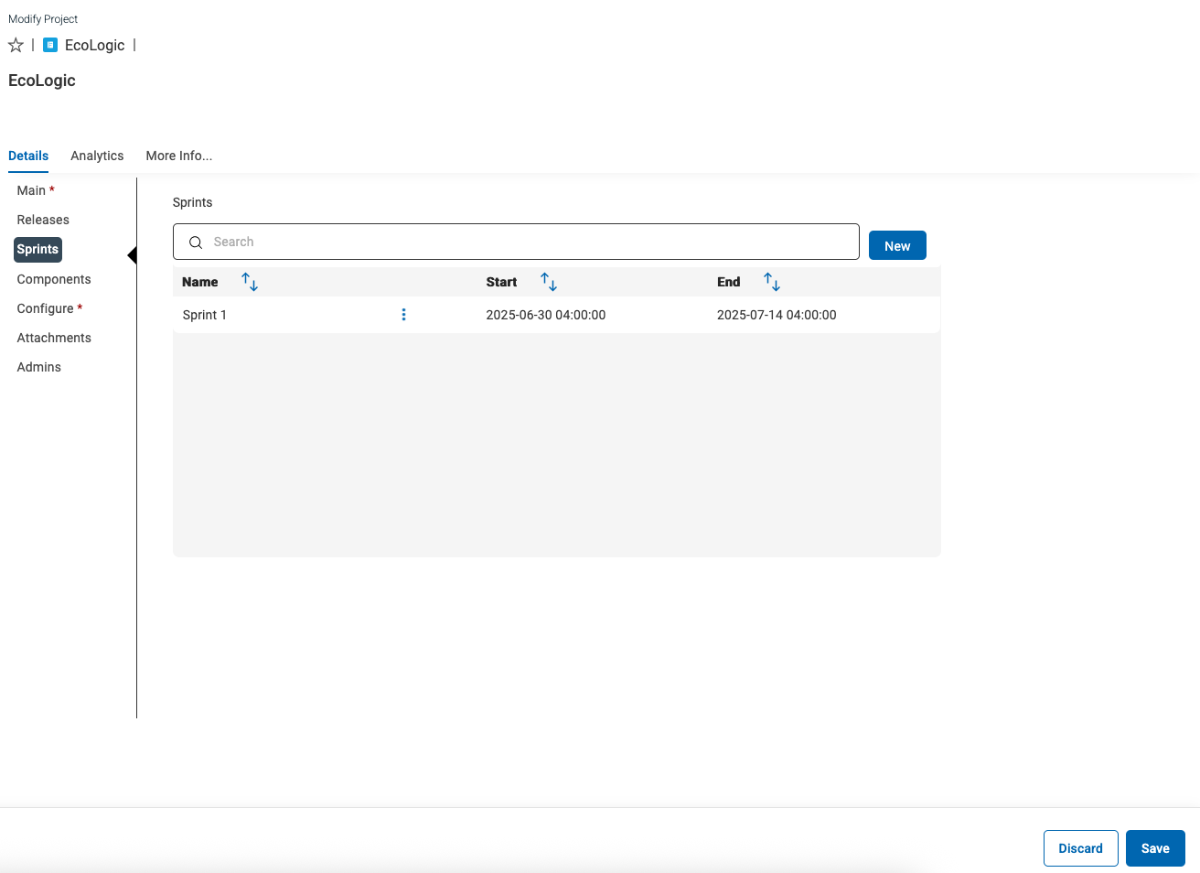This screenshot has height=873, width=1200.
Task: Click the magnifier icon in search box
Action: [x=196, y=242]
